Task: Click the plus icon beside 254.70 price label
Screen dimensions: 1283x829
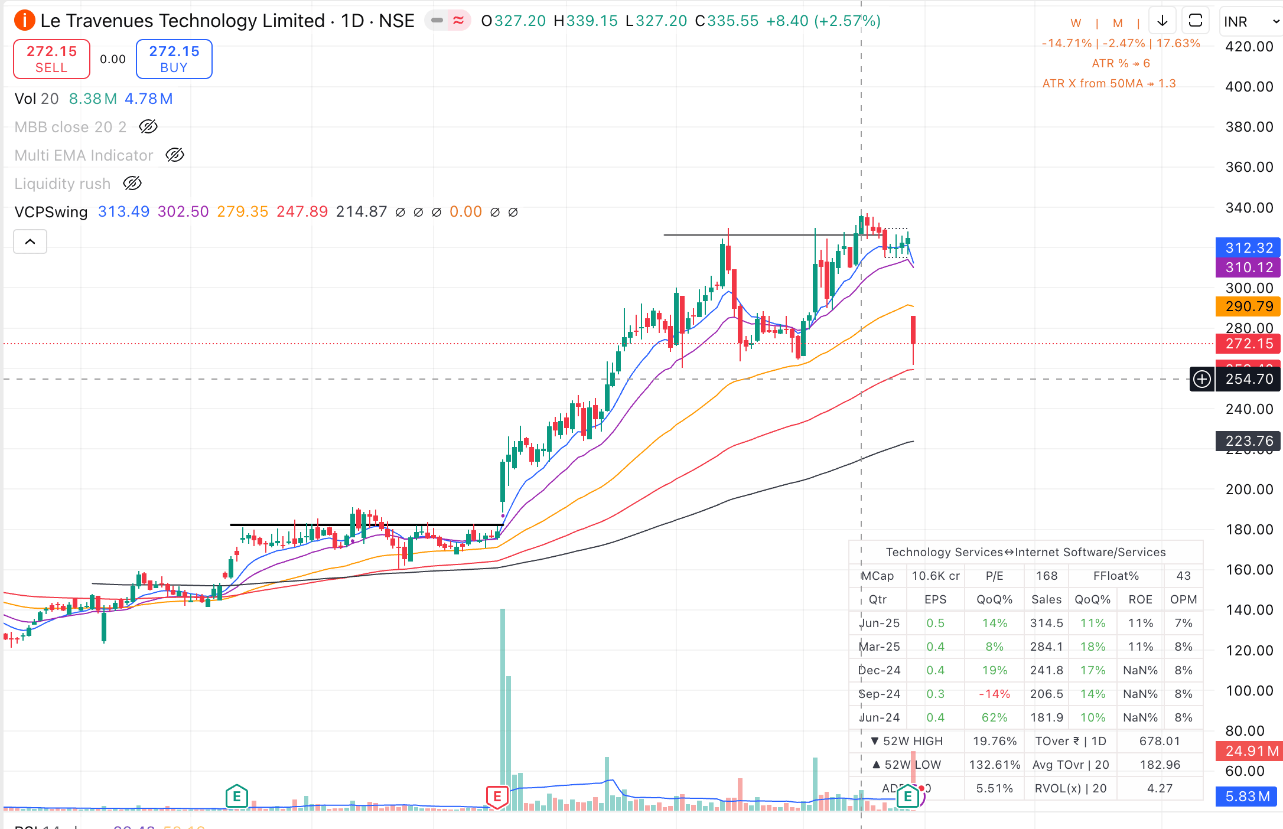Action: coord(1202,379)
